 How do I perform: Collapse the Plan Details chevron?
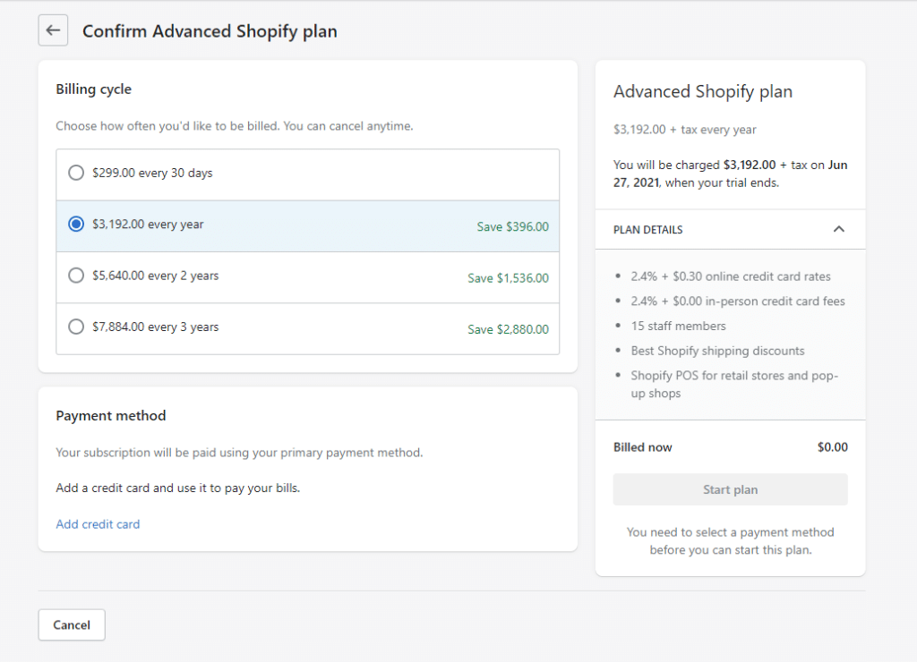pos(838,229)
